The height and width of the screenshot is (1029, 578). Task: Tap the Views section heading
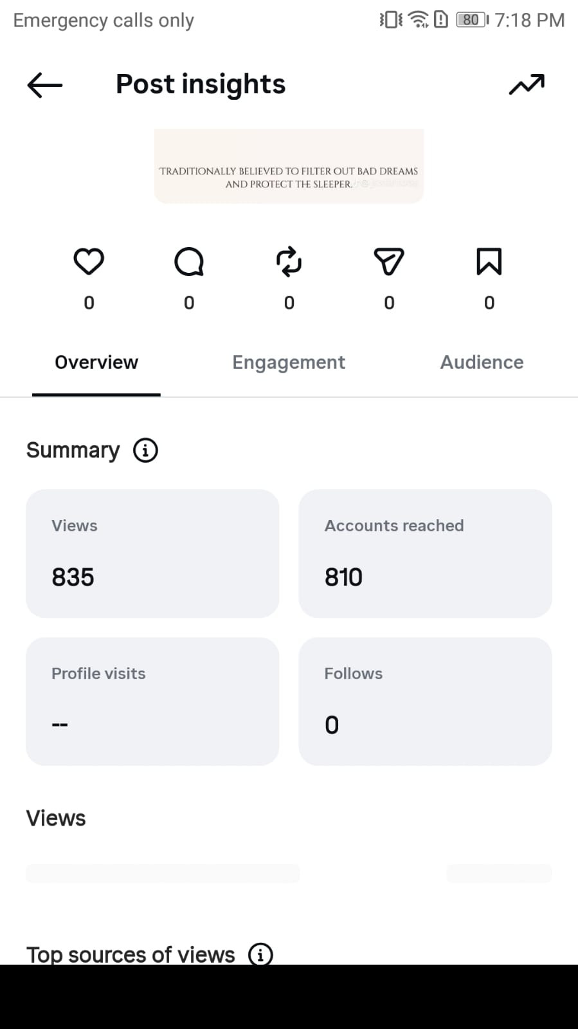pos(56,819)
